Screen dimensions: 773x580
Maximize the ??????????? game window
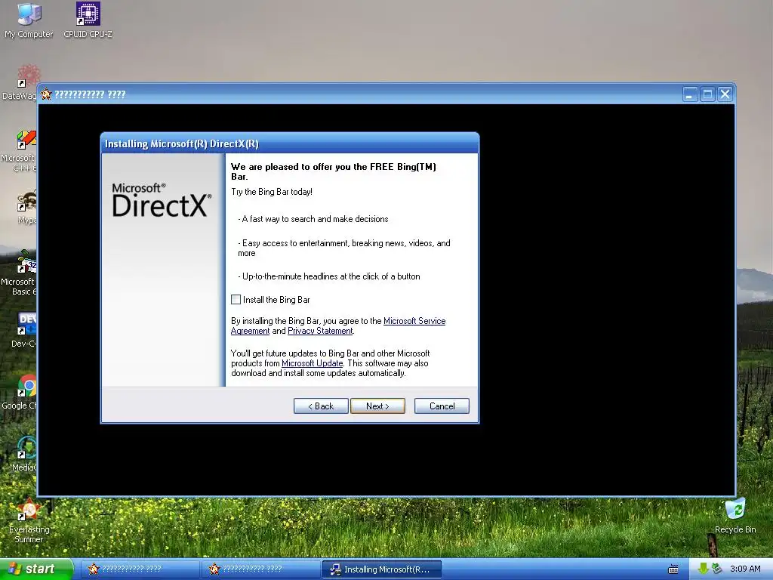pyautogui.click(x=707, y=94)
